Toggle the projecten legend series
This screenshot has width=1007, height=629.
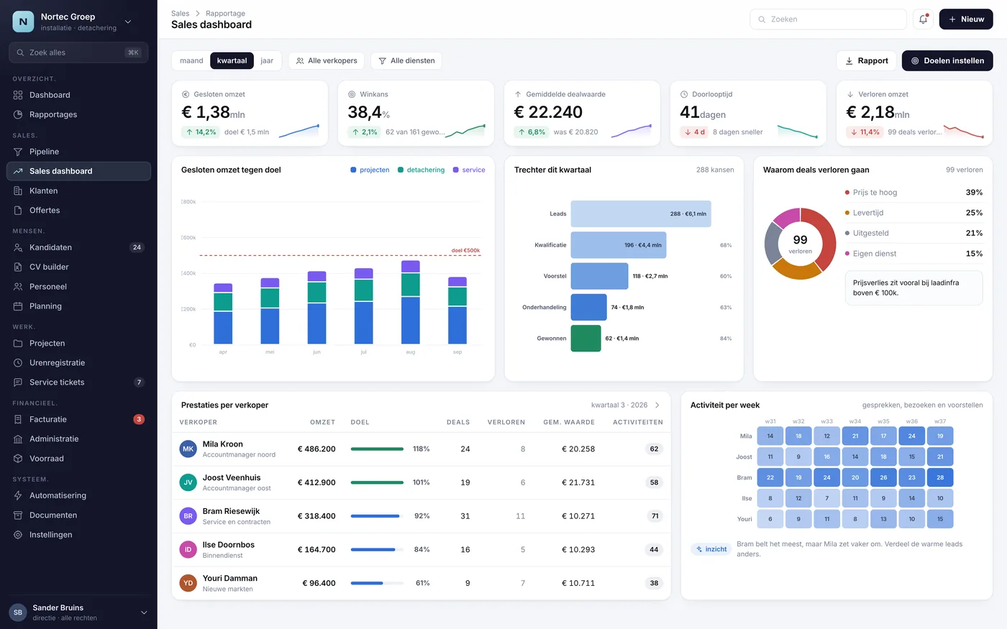(370, 170)
